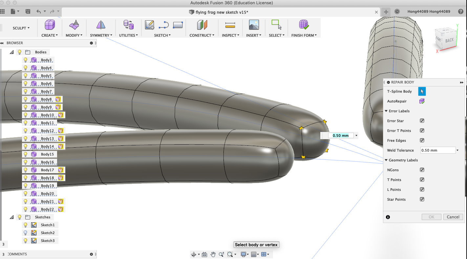Screen dimensions: 467x259
Task: Collapse the Geometry Labels section
Action: (x=386, y=160)
